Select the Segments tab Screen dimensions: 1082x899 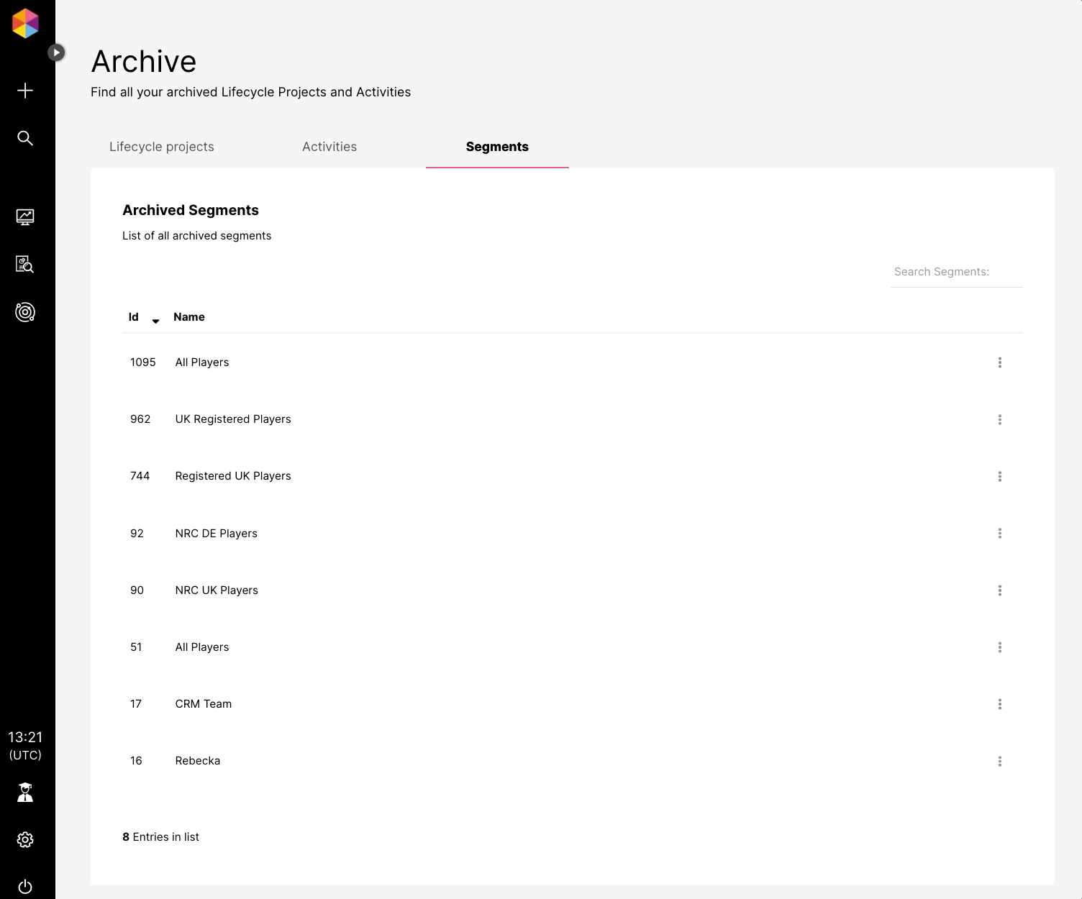click(x=497, y=147)
